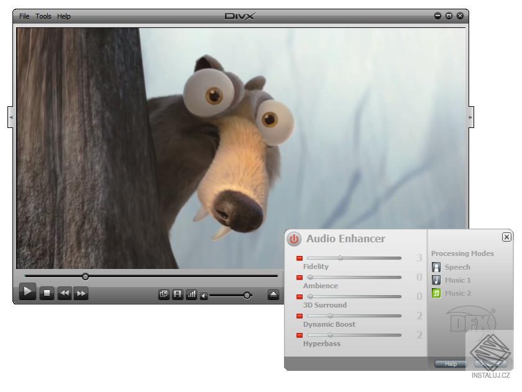Select the Music 1 processing mode icon
Viewport: 522px width, 392px height.
[x=436, y=280]
